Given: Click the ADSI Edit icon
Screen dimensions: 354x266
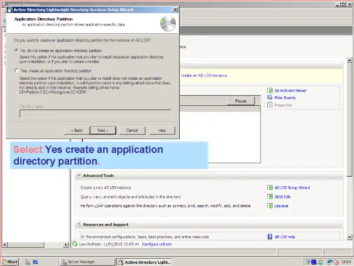Looking at the screenshot, I should tap(270, 197).
